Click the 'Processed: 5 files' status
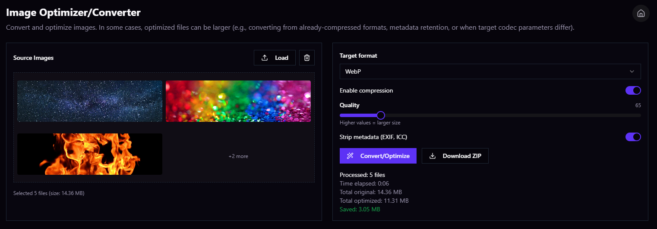Screen dimensions: 657x229 (362, 175)
